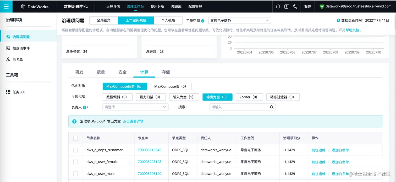Click the search magnifier icon

pyautogui.click(x=272, y=107)
